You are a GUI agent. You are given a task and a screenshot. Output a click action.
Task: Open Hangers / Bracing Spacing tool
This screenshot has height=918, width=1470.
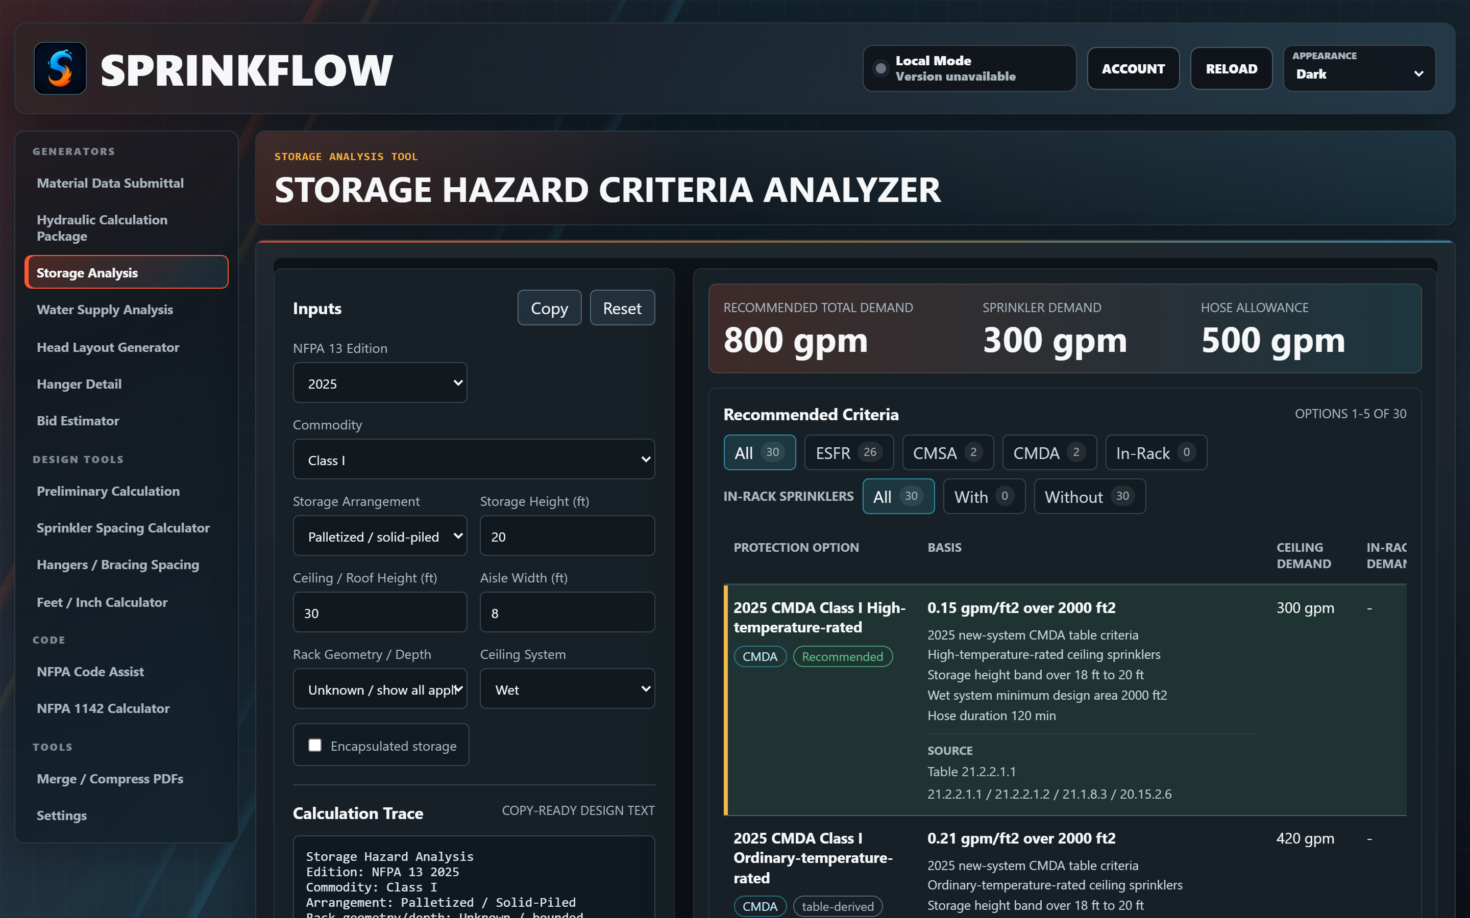[127, 565]
